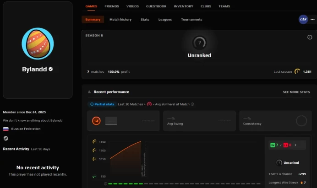Click the green wins count badge
317x188 pixels.
click(x=273, y=145)
